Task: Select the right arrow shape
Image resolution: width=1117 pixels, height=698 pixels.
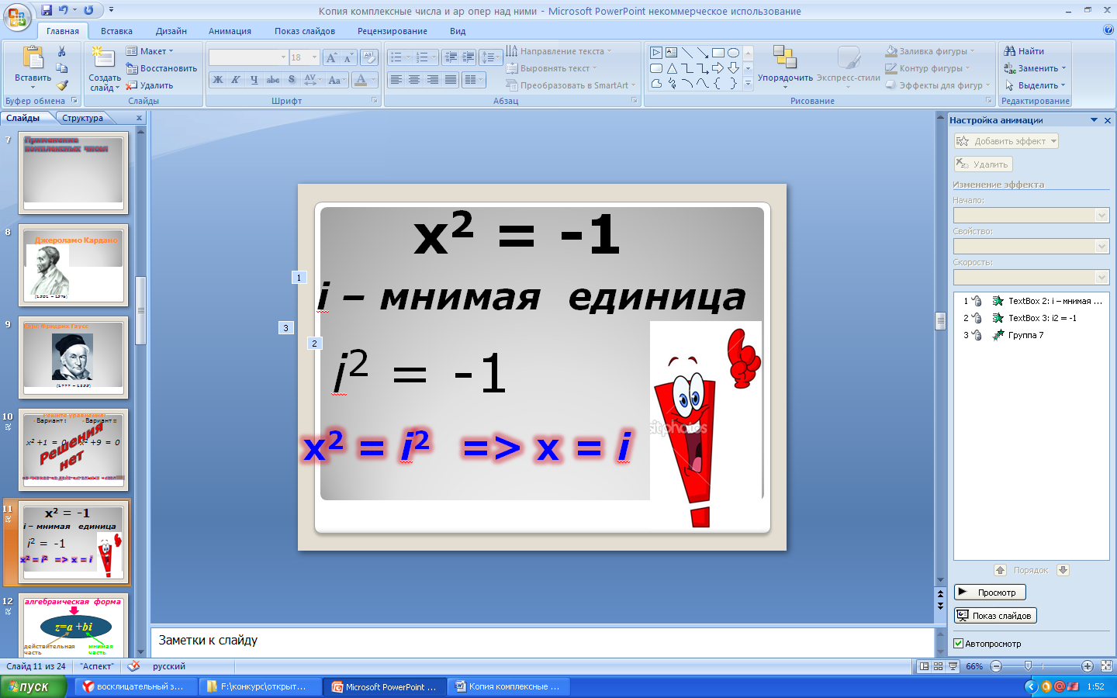Action: tap(718, 68)
